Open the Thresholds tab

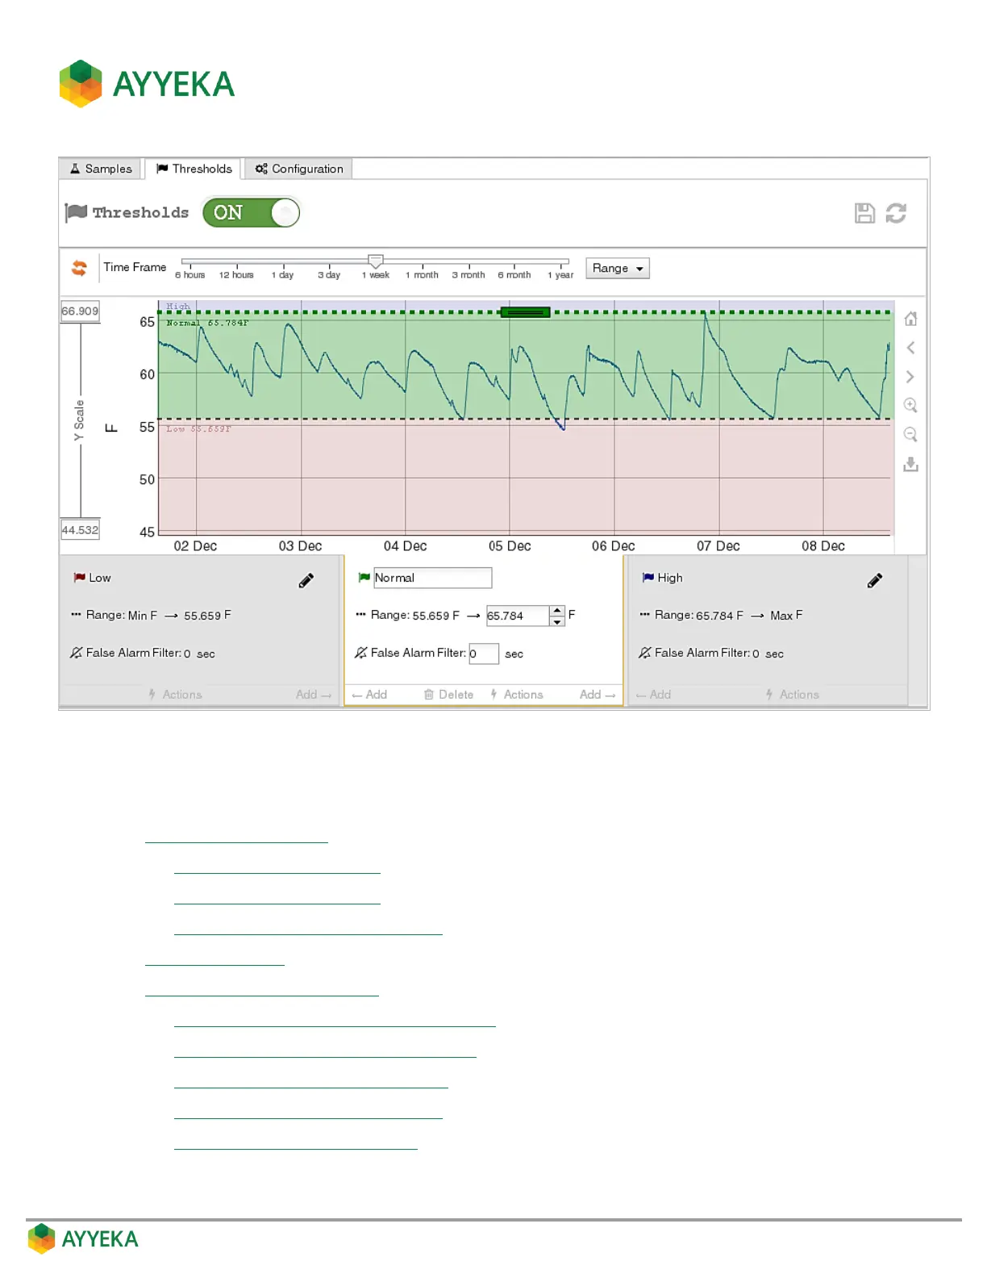pyautogui.click(x=194, y=169)
